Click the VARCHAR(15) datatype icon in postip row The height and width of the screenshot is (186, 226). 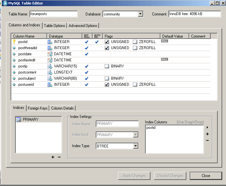click(50, 66)
